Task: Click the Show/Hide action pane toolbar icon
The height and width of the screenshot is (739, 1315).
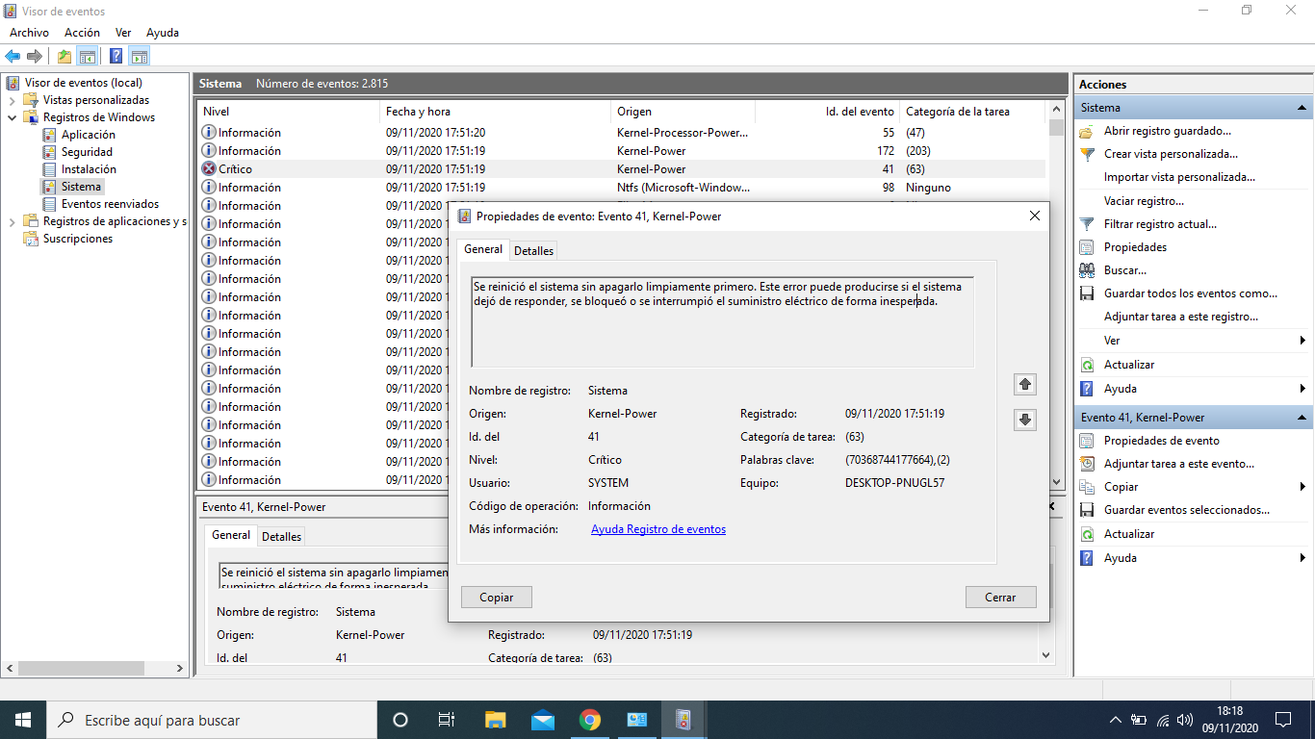Action: tap(140, 56)
